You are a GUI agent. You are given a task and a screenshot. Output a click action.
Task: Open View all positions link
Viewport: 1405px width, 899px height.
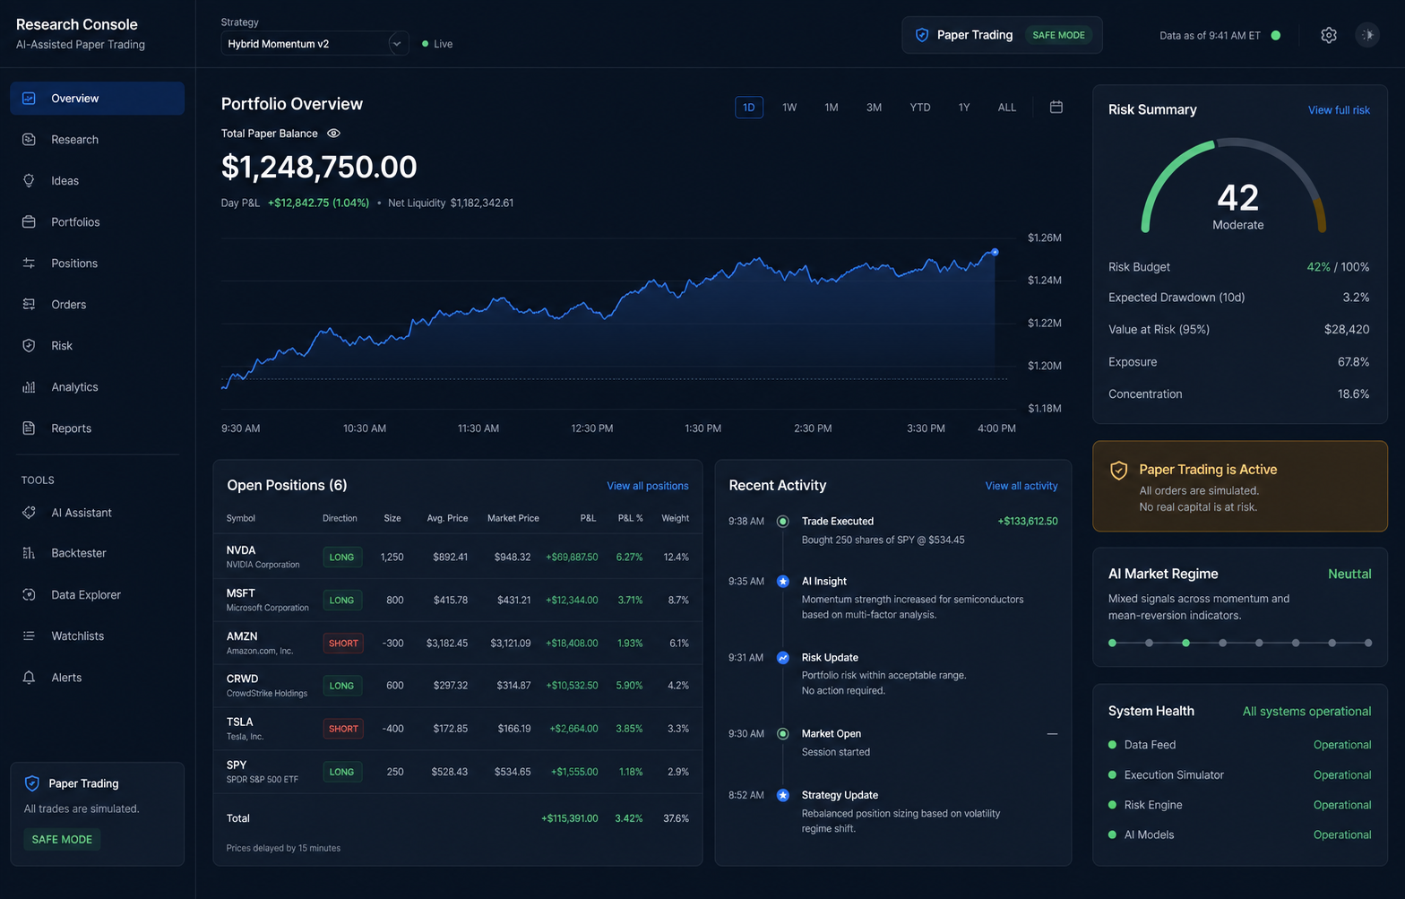coord(648,486)
